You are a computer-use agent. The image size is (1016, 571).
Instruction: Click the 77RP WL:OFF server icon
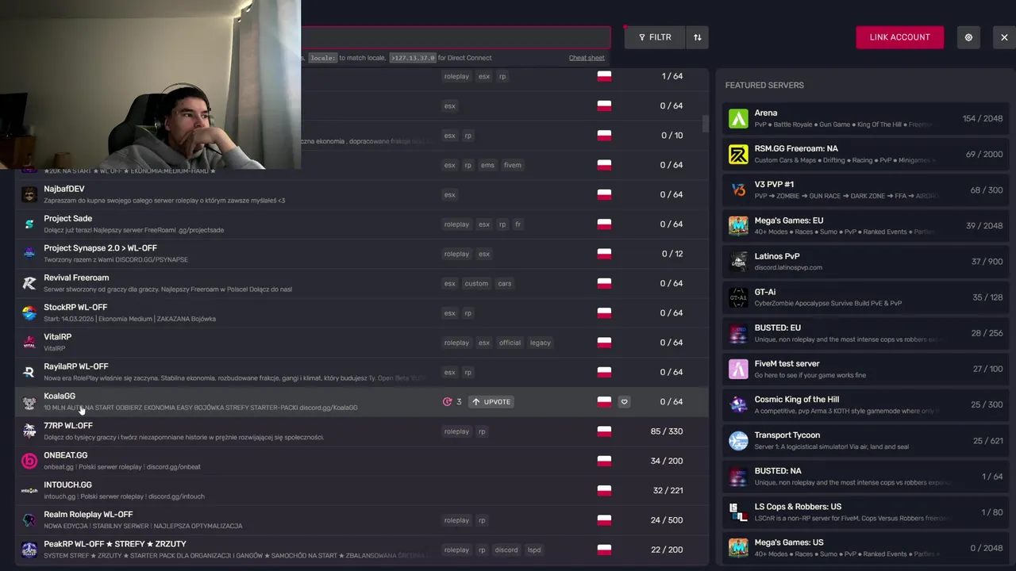(x=29, y=431)
